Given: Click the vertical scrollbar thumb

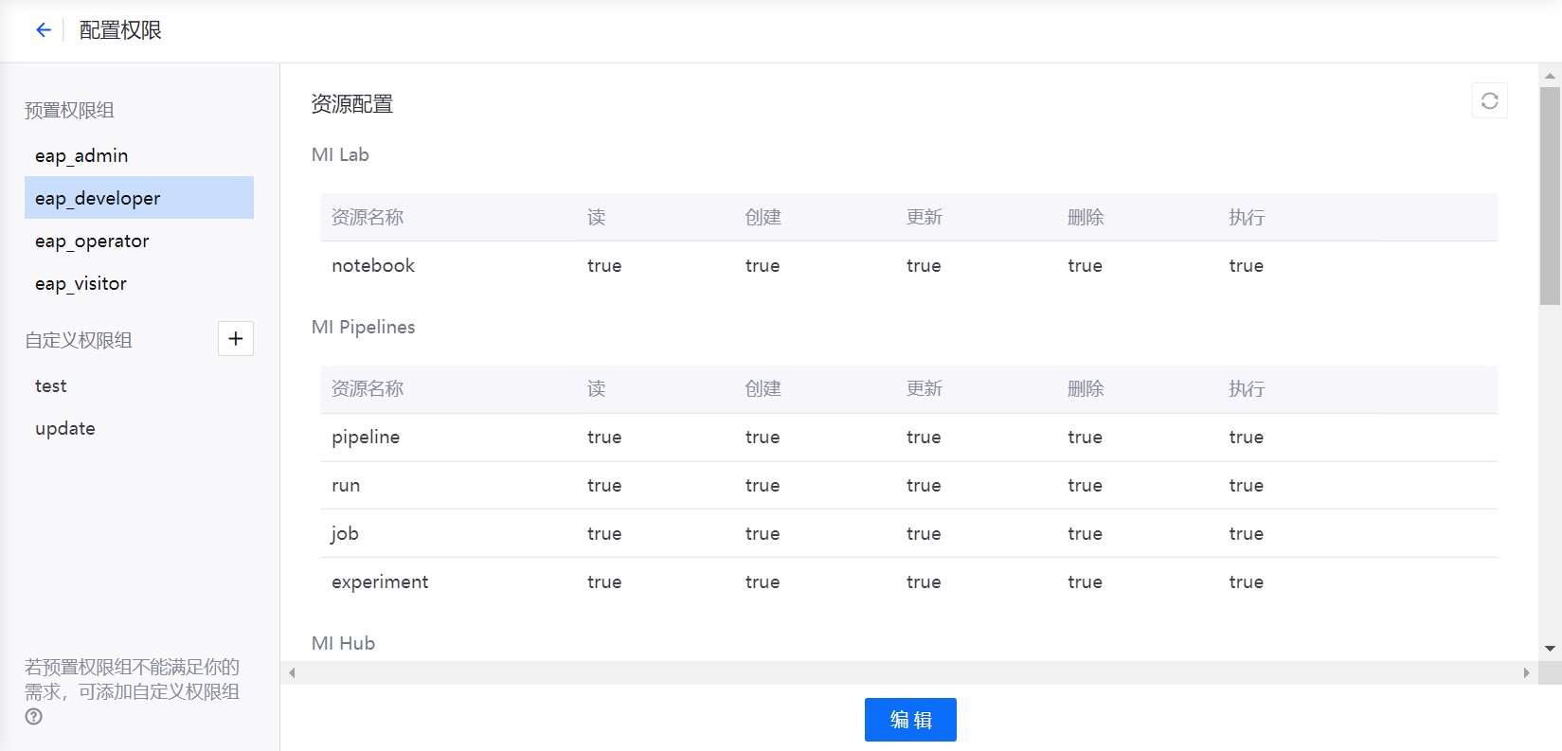Looking at the screenshot, I should coord(1550,196).
